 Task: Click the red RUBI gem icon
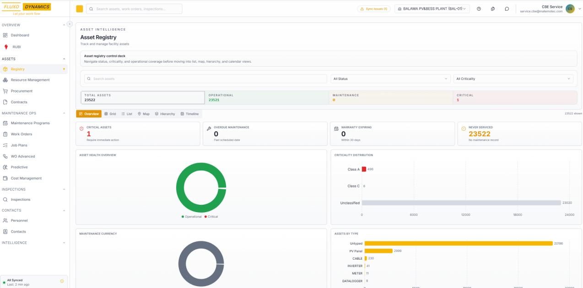pyautogui.click(x=5, y=47)
